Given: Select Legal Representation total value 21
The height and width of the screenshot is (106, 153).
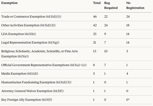Looking at the screenshot, I should [x=95, y=43].
